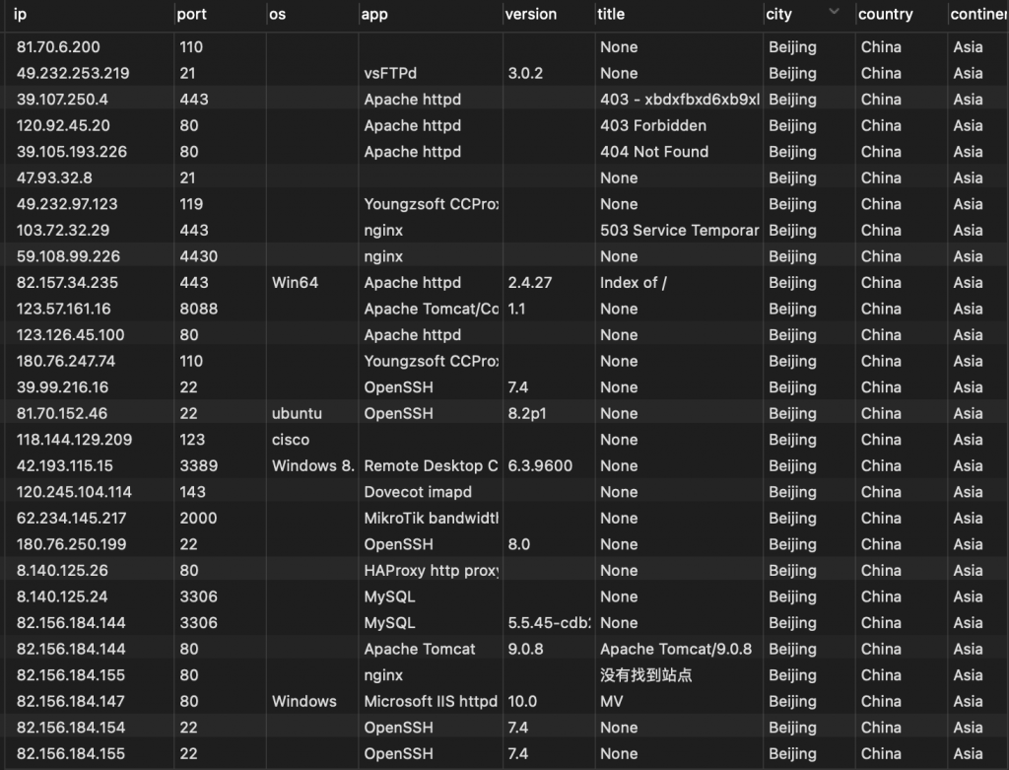Click the MikroTik bandwidth app cell

pos(432,519)
